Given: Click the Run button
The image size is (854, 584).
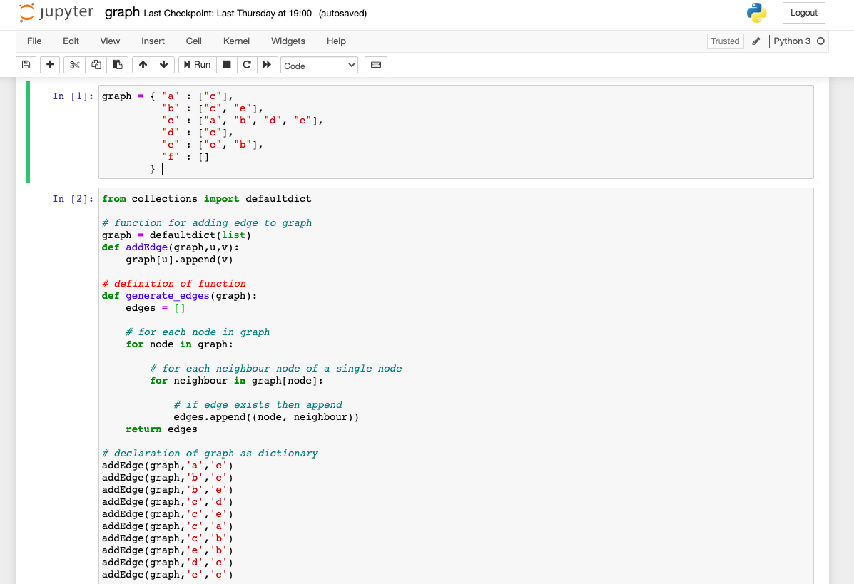Looking at the screenshot, I should 197,65.
